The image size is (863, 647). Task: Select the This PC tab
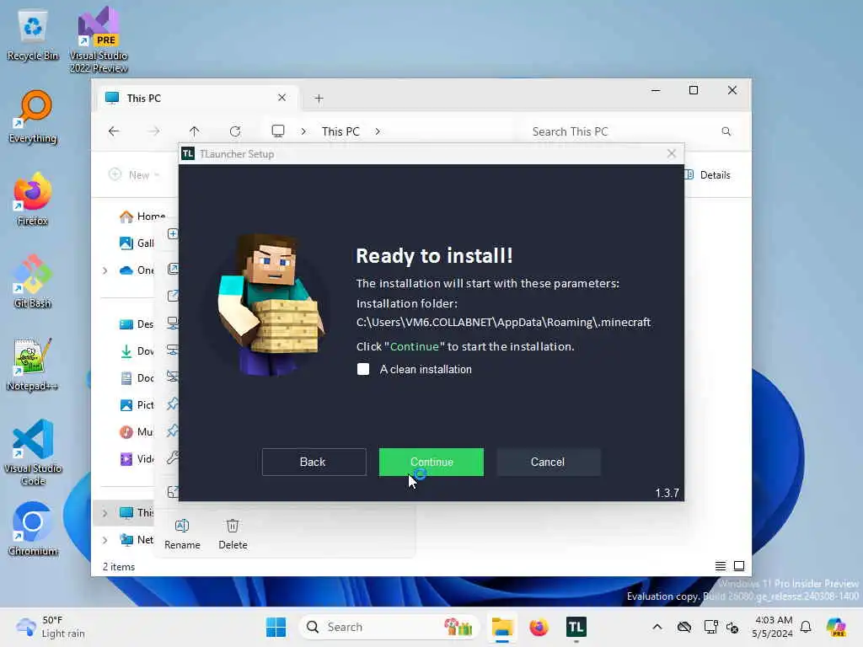click(x=196, y=98)
